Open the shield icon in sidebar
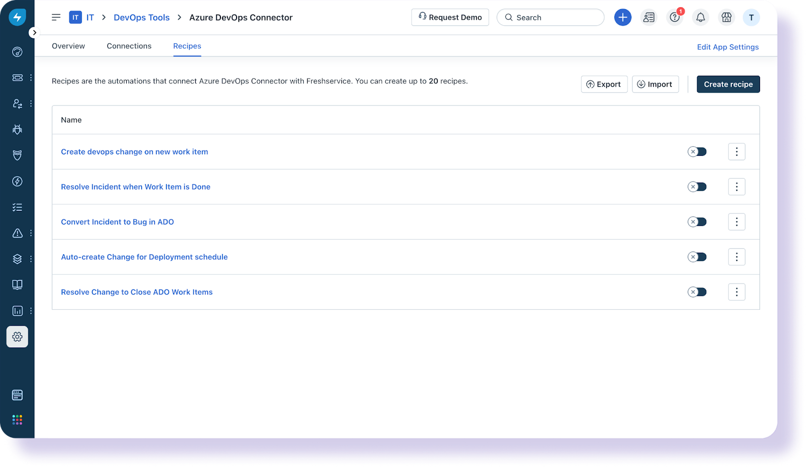Image resolution: width=807 pixels, height=468 pixels. click(x=17, y=155)
